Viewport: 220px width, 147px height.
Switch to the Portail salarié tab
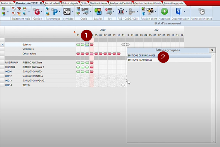(52, 3)
